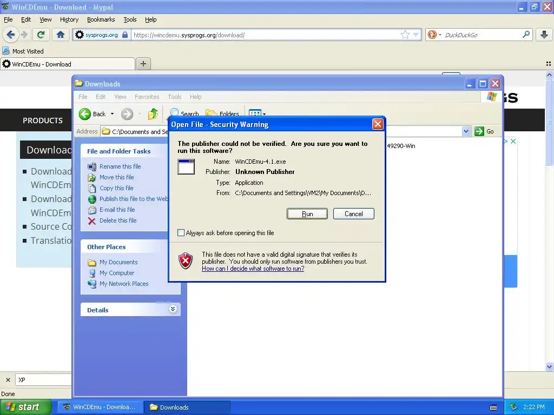Click Go next to the Address bar
The image size is (554, 415).
click(484, 131)
